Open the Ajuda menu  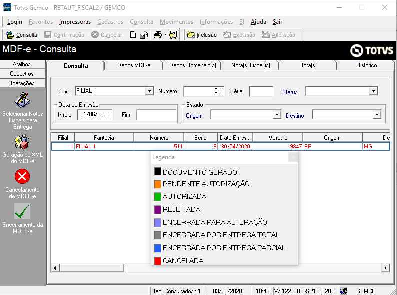tap(258, 22)
